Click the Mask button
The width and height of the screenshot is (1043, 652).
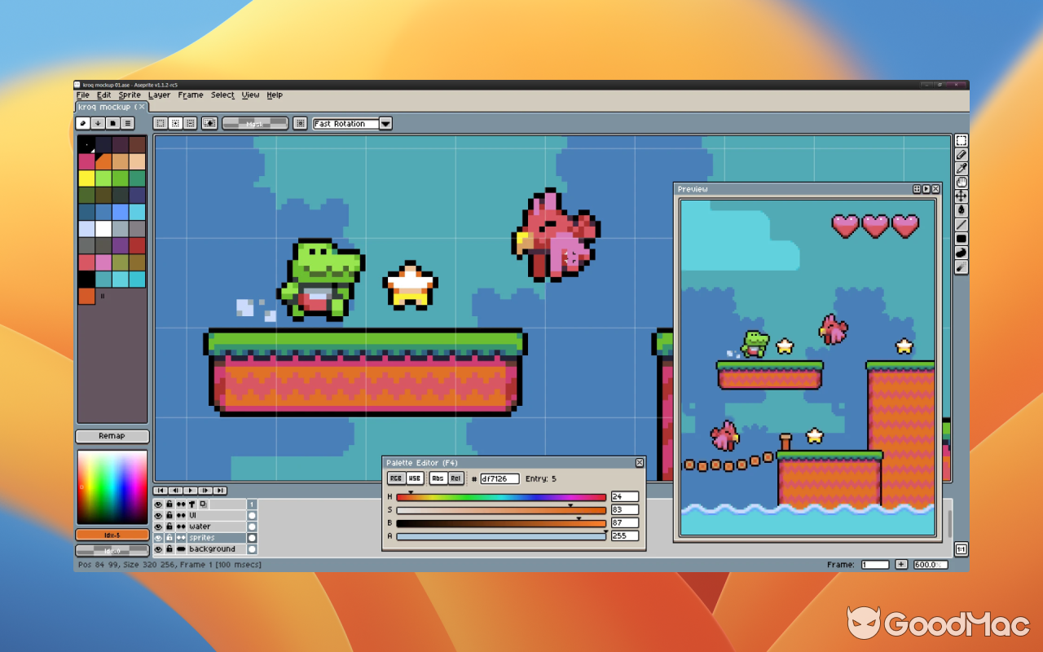click(256, 123)
